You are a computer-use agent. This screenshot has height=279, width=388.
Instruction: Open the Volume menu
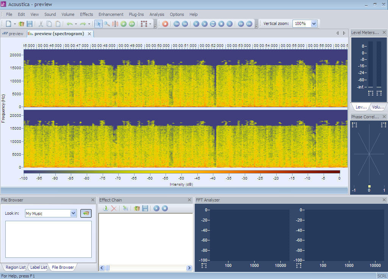[x=68, y=14]
